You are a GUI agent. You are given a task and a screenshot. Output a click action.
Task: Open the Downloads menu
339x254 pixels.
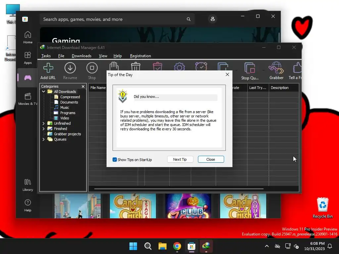coord(81,56)
